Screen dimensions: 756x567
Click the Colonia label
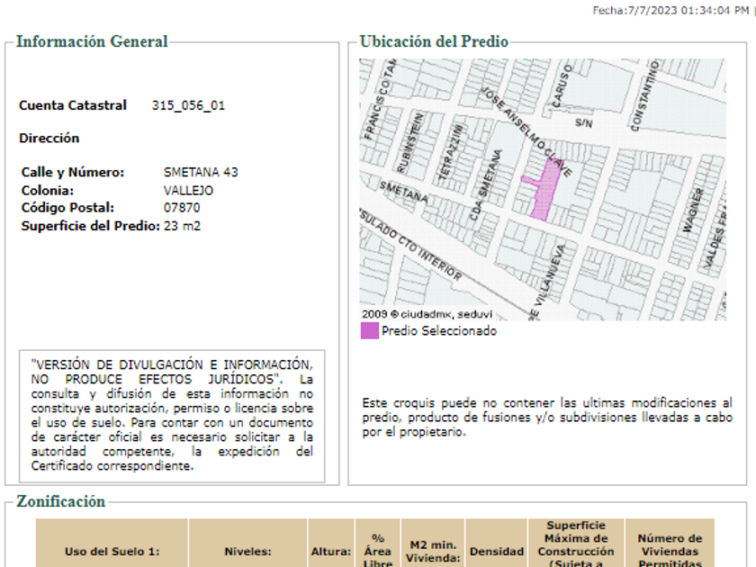[x=48, y=191]
